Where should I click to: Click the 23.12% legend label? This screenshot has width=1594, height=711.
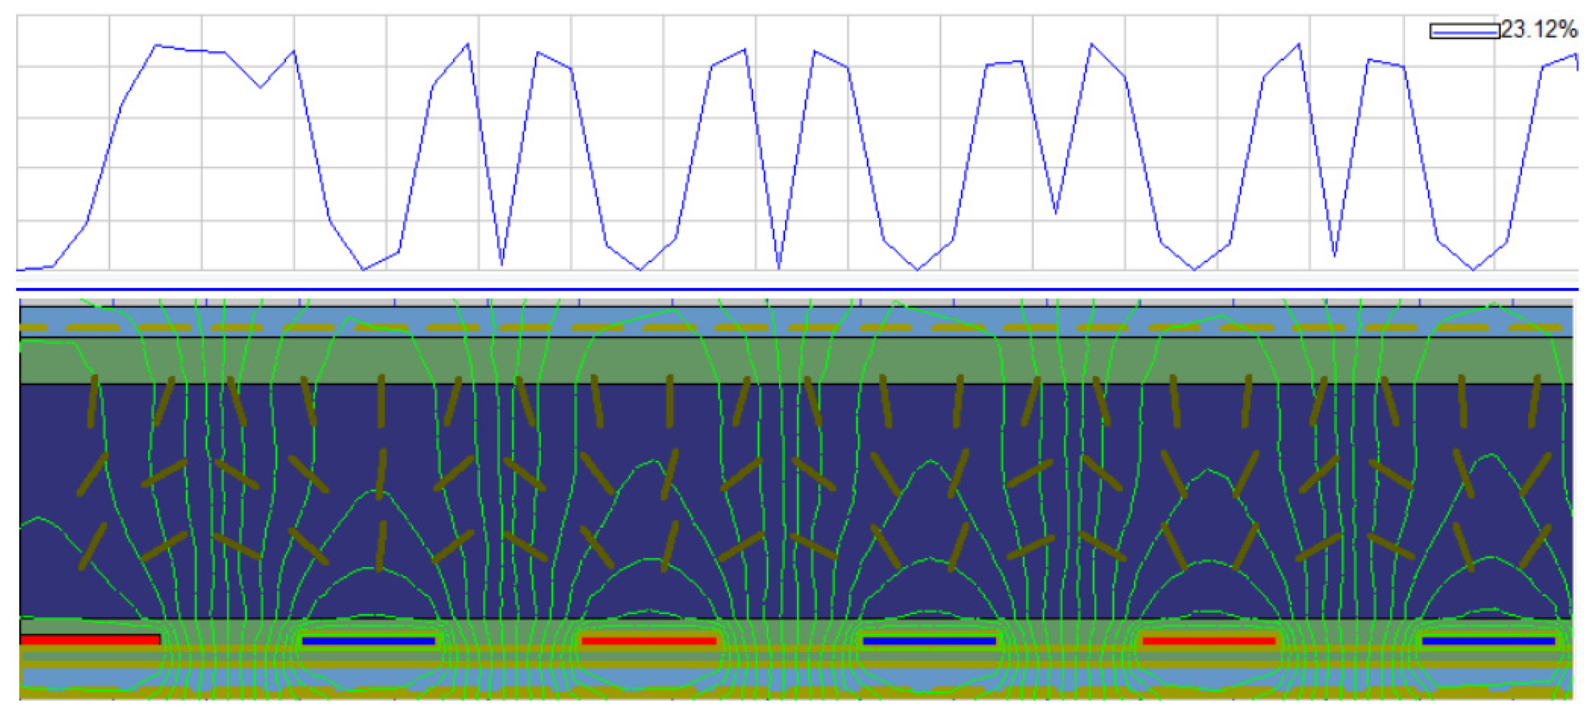coord(1539,29)
